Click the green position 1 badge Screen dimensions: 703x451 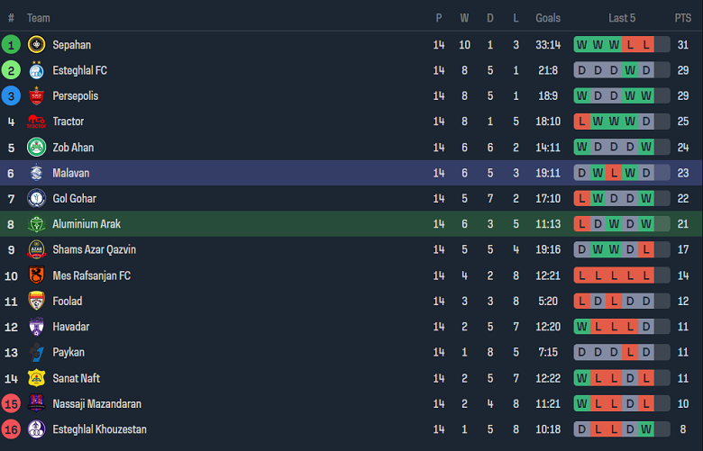tap(11, 45)
